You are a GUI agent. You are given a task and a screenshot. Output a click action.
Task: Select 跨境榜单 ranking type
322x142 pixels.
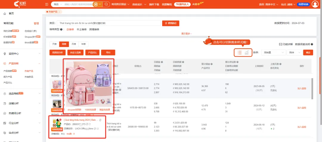94,30
